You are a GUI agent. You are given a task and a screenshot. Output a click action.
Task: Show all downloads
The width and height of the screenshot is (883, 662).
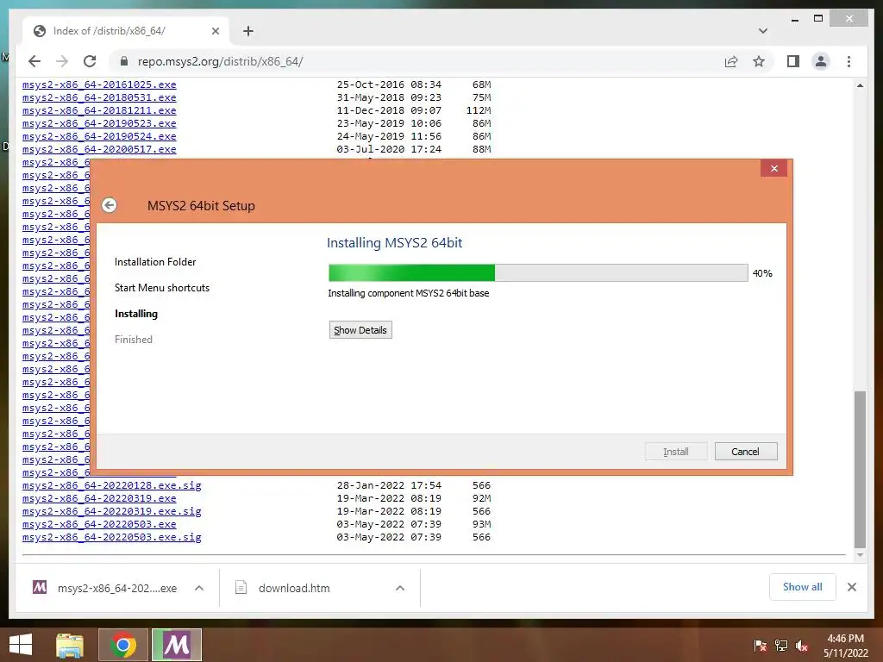tap(803, 587)
